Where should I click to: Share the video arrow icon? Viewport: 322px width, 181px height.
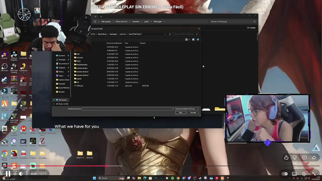pos(314,158)
